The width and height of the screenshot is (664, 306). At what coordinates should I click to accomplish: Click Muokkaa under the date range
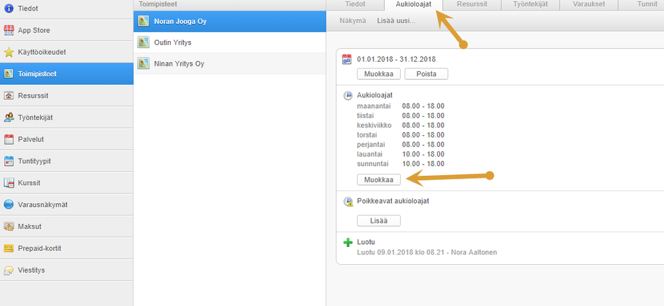[x=379, y=74]
